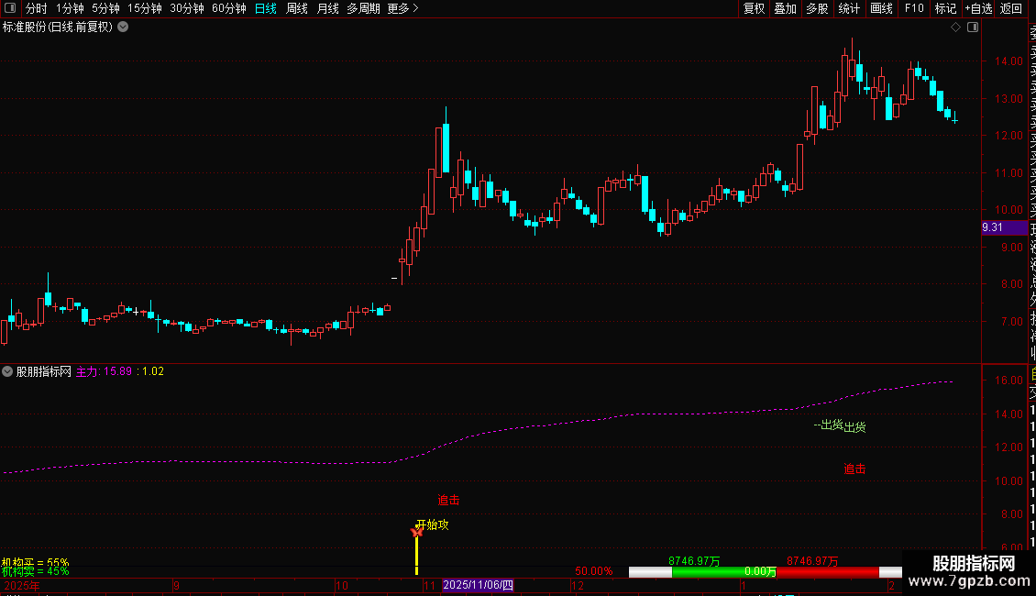Click the 标记 mark button
Screen dimensions: 1036x596
(x=945, y=8)
